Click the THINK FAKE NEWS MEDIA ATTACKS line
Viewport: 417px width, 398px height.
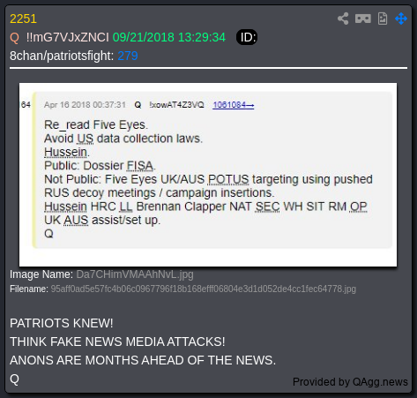click(x=117, y=342)
